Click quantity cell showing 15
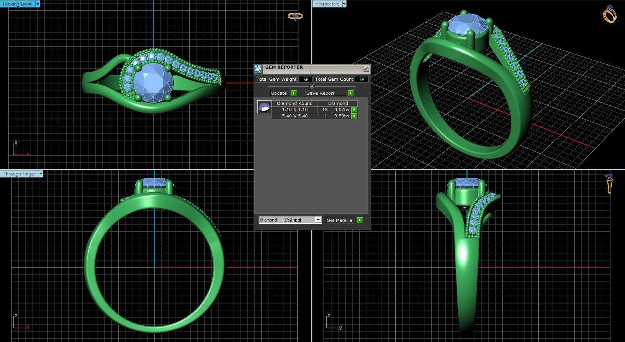625x342 pixels. coord(325,110)
